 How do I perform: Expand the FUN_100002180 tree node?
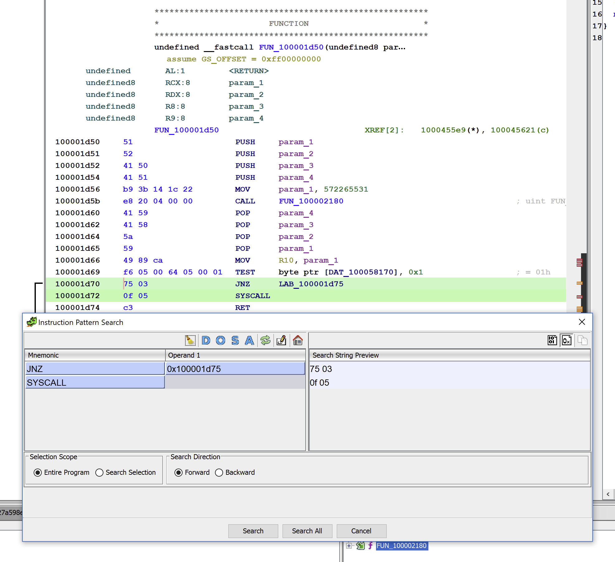coord(349,545)
